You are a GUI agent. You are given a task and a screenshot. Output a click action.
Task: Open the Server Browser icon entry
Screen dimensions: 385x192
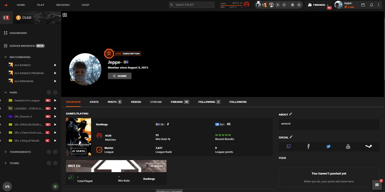tap(5, 46)
